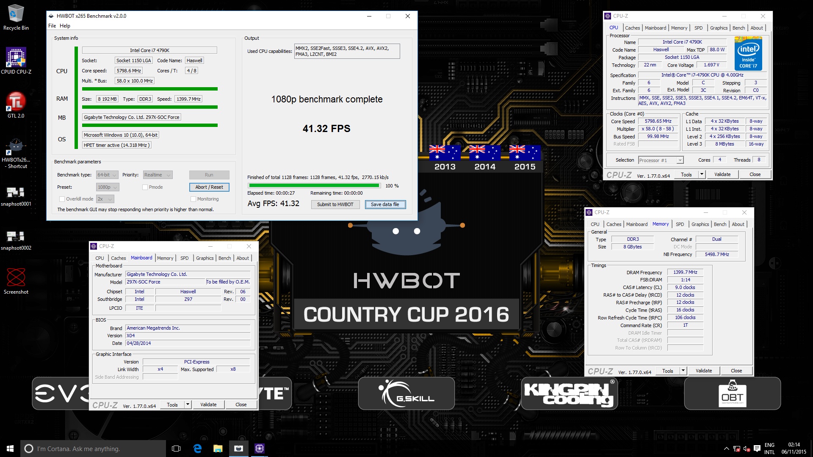Launch CPUID CPU-Z desktop shortcut
This screenshot has width=813, height=457.
point(16,61)
